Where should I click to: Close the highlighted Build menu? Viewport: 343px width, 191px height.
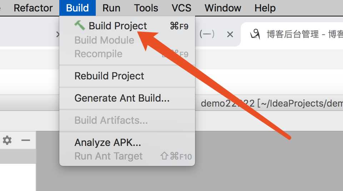pyautogui.click(x=78, y=8)
